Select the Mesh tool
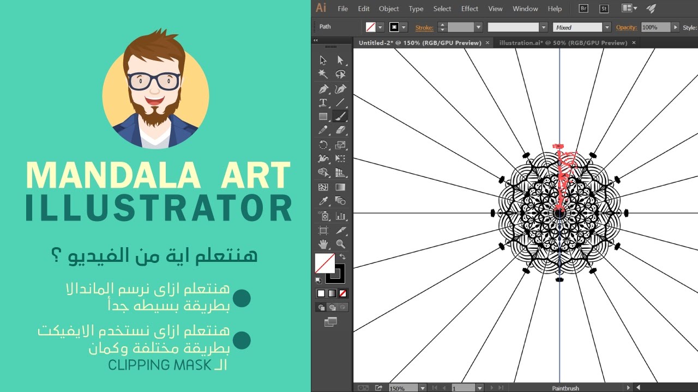The image size is (698, 392). (323, 187)
